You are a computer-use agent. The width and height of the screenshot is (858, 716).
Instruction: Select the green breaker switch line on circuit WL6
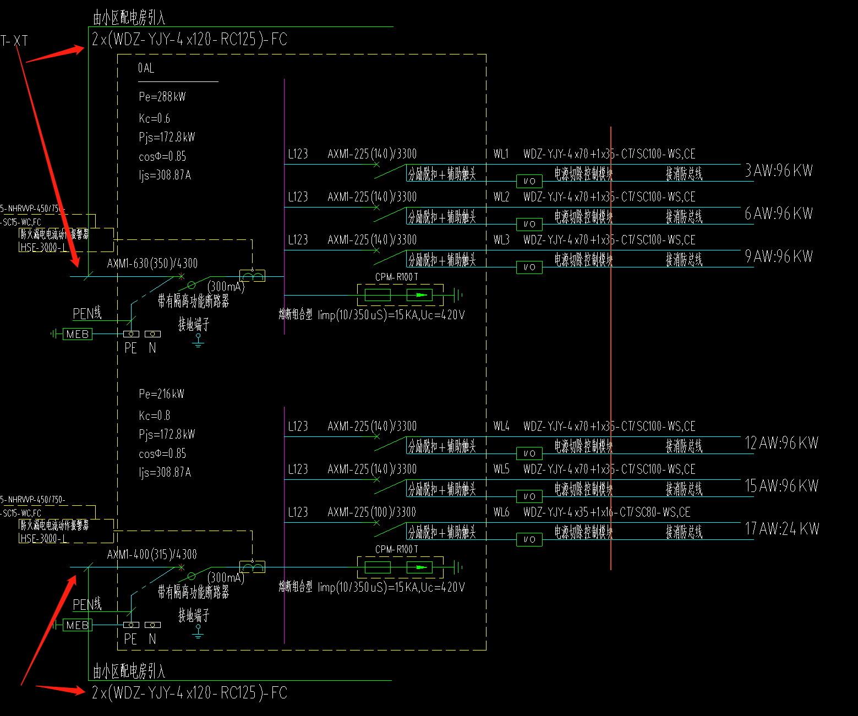tap(390, 529)
